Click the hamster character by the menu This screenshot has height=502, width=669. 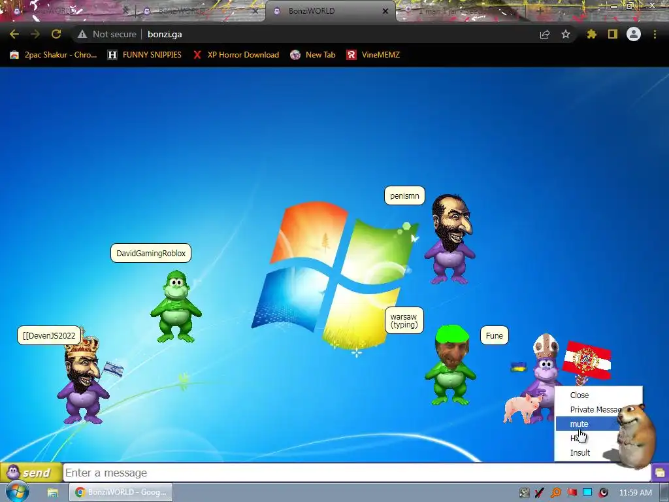pyautogui.click(x=636, y=435)
